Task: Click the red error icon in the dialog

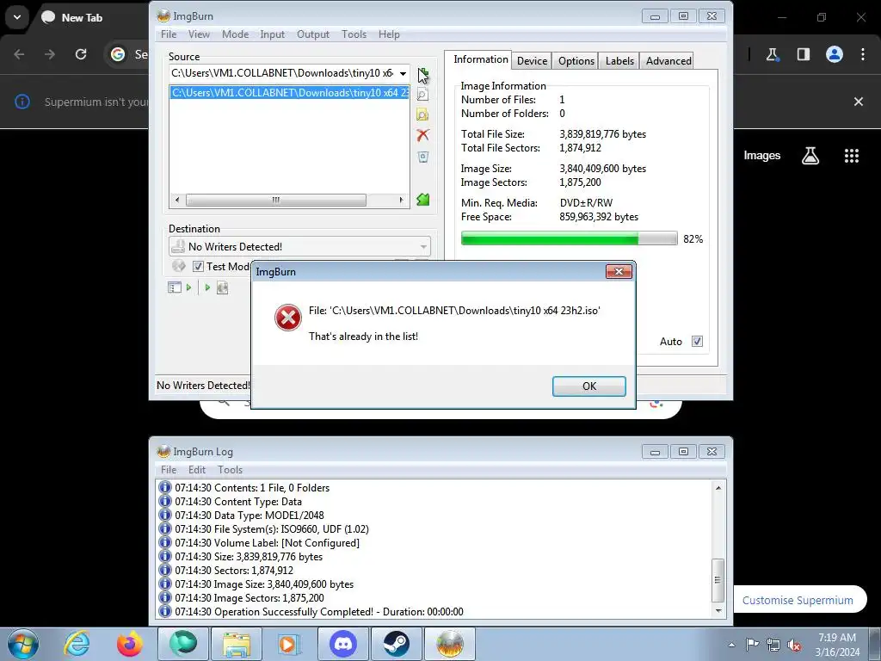Action: 288,318
